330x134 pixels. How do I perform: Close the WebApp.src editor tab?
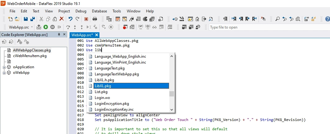coord(97,35)
